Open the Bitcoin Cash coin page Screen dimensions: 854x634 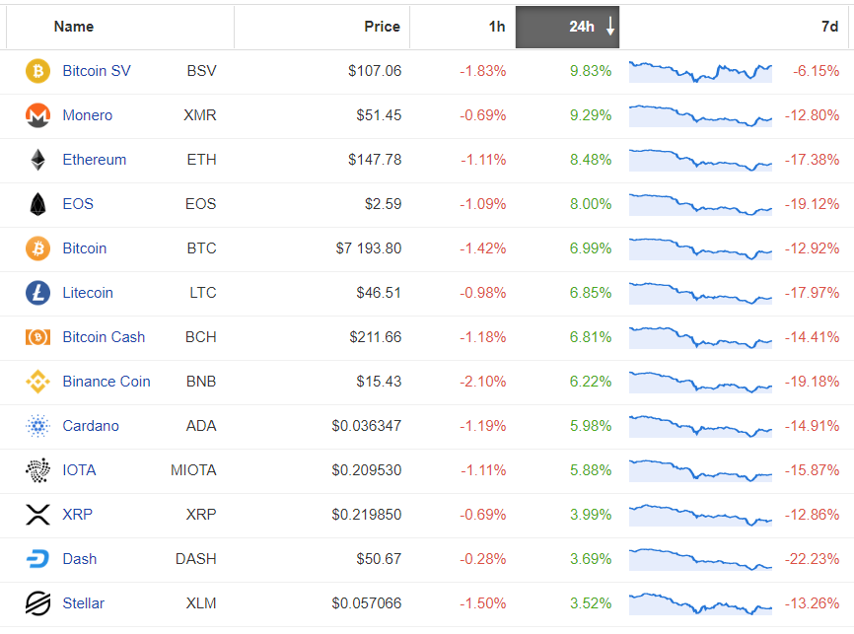pos(104,337)
